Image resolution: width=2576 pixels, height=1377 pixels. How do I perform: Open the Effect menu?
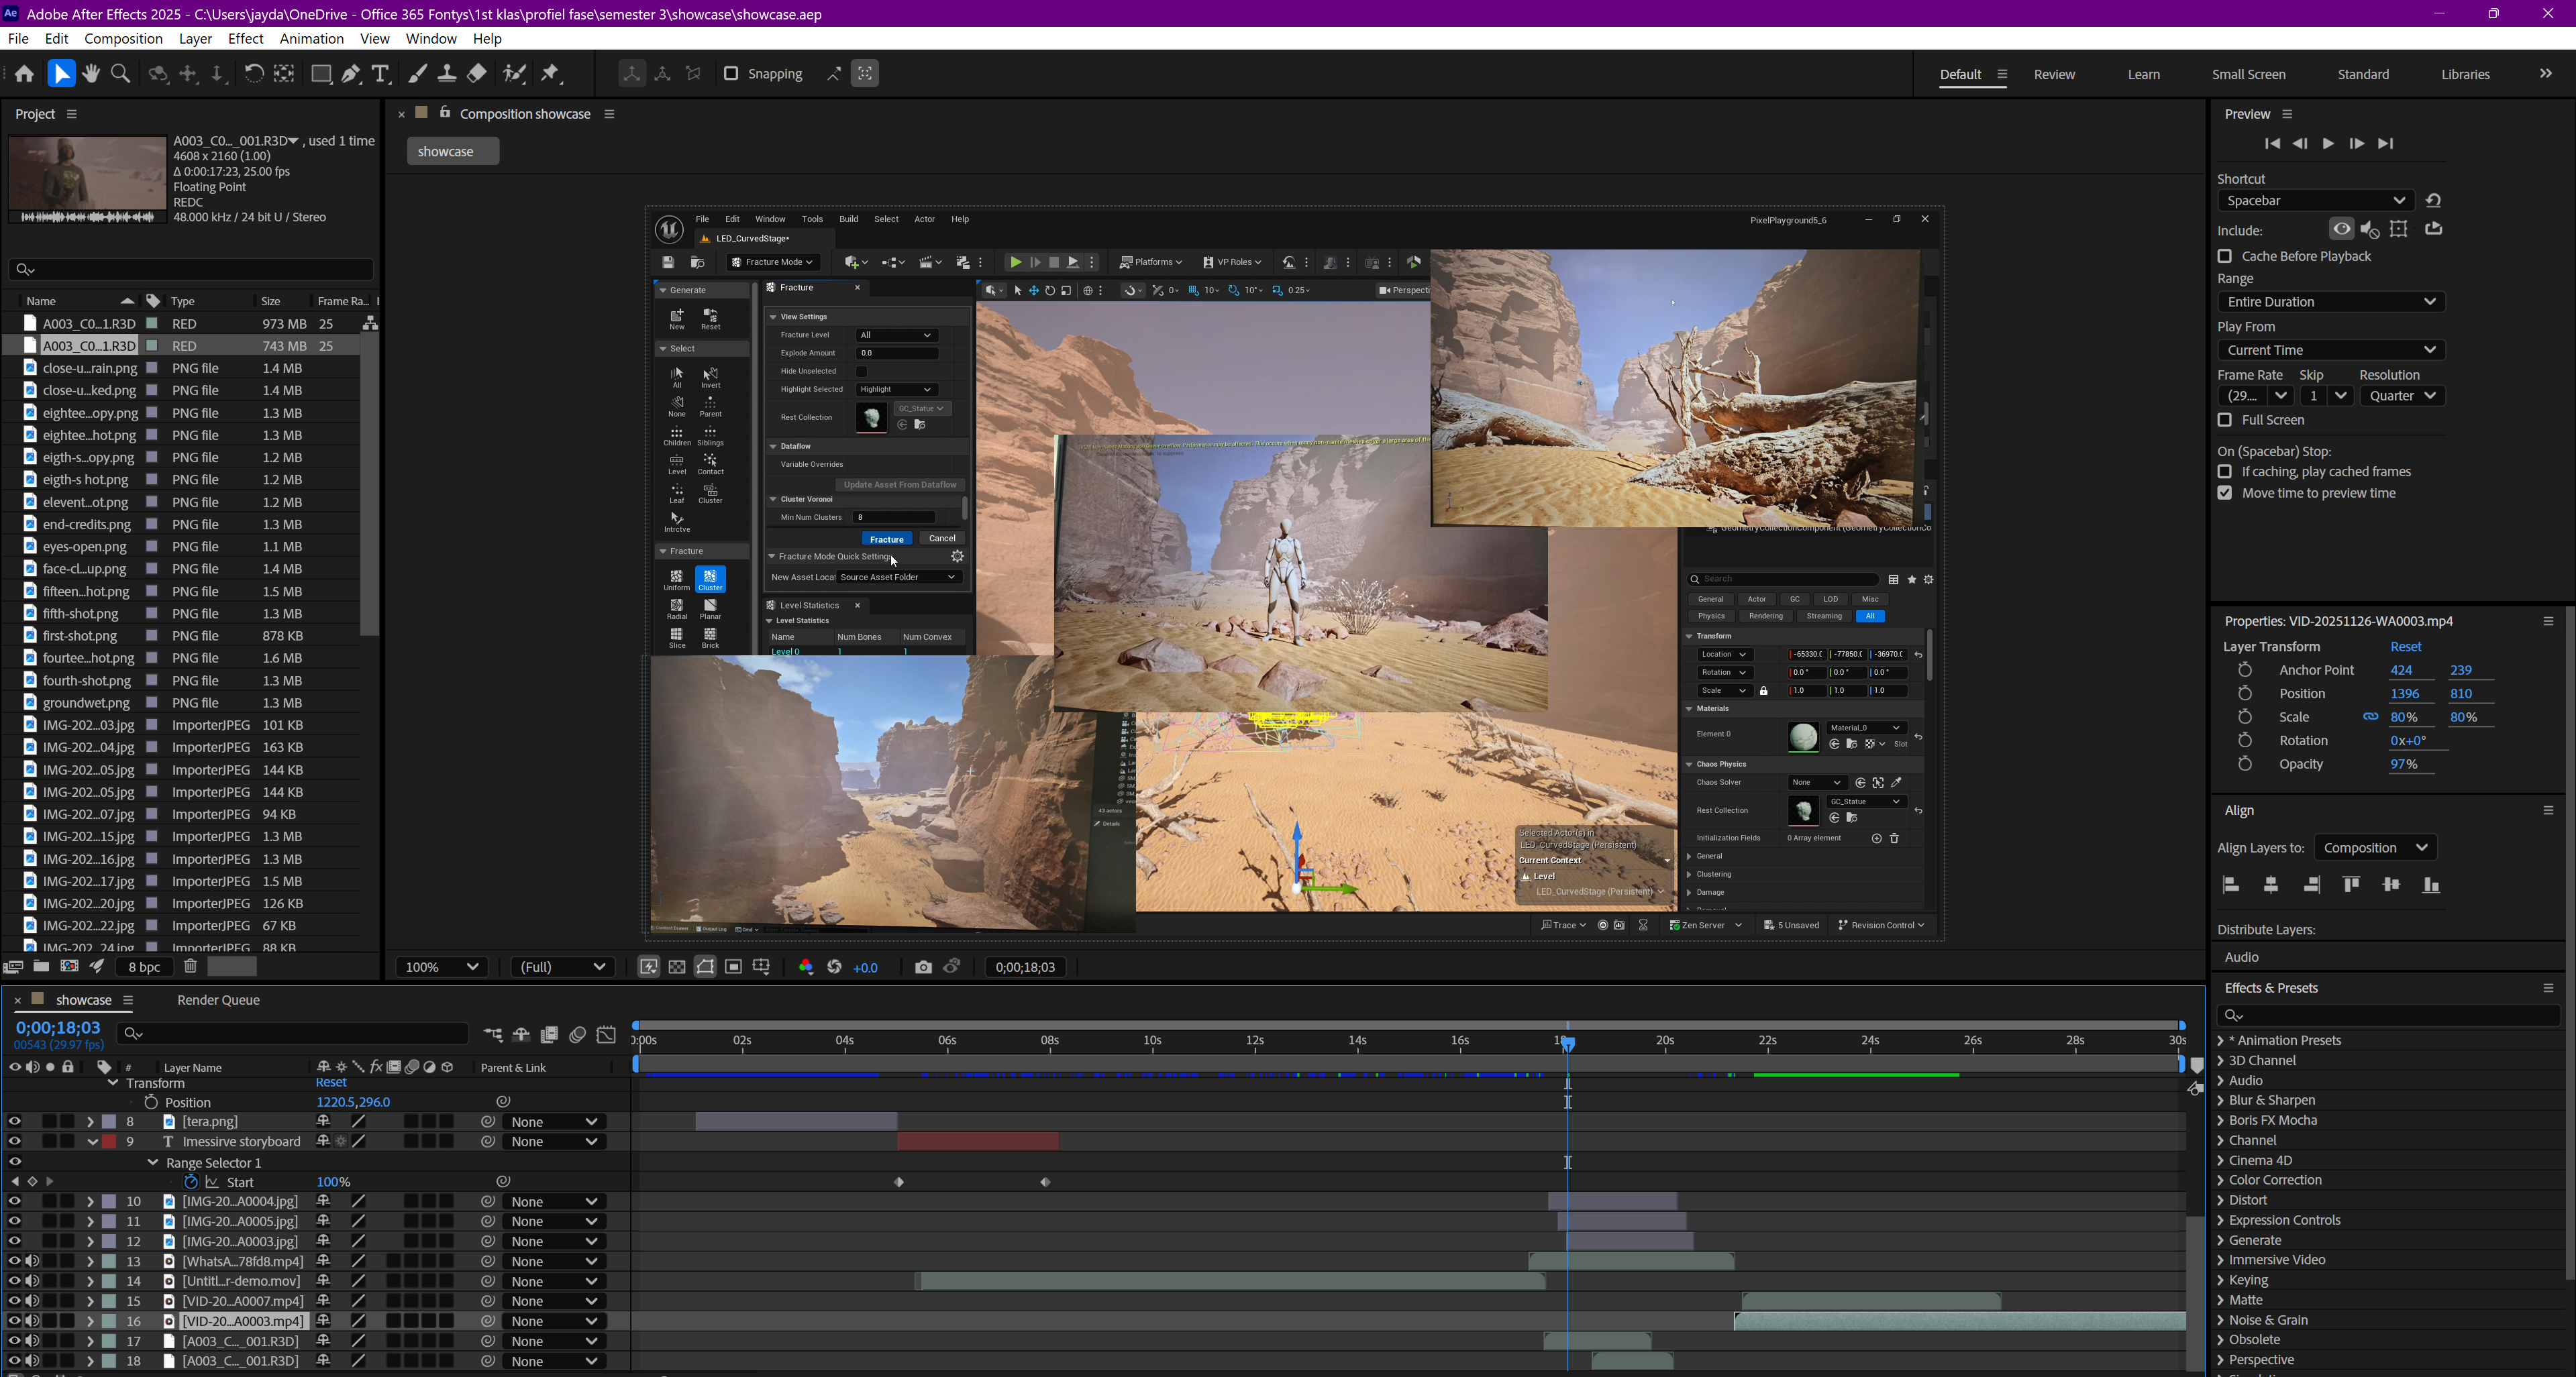pos(245,38)
